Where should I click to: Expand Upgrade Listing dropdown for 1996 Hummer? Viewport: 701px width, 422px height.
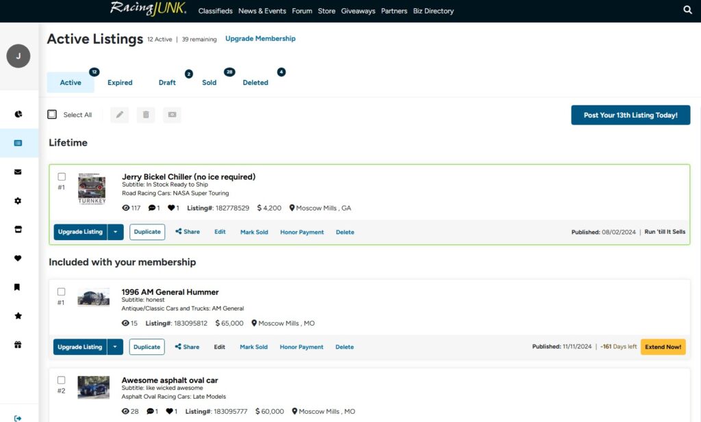click(115, 347)
